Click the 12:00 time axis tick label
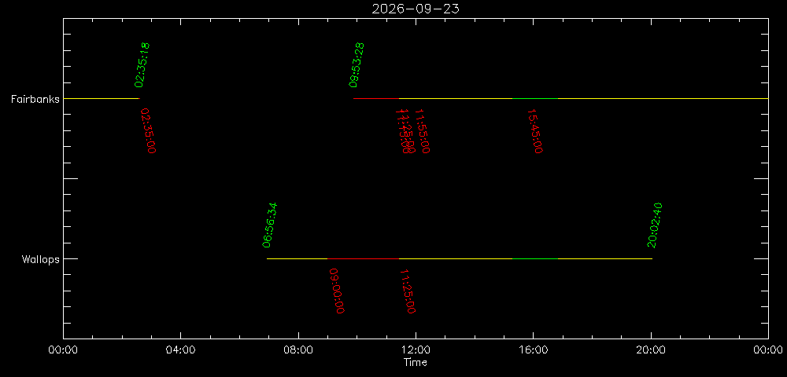Viewport: 787px width, 377px height. 416,350
